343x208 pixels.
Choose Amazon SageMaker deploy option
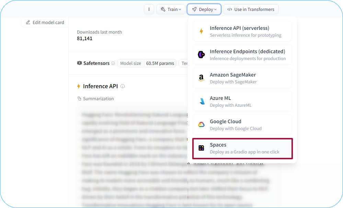coord(242,78)
